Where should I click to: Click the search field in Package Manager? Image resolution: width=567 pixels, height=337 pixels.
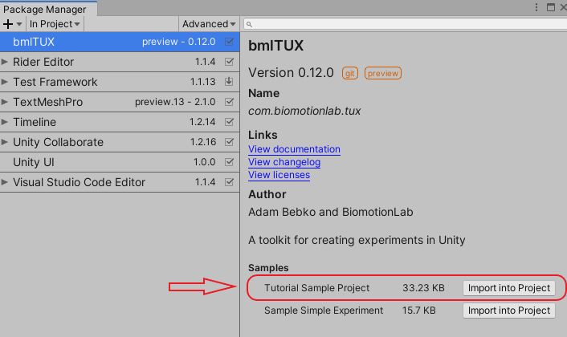(405, 24)
